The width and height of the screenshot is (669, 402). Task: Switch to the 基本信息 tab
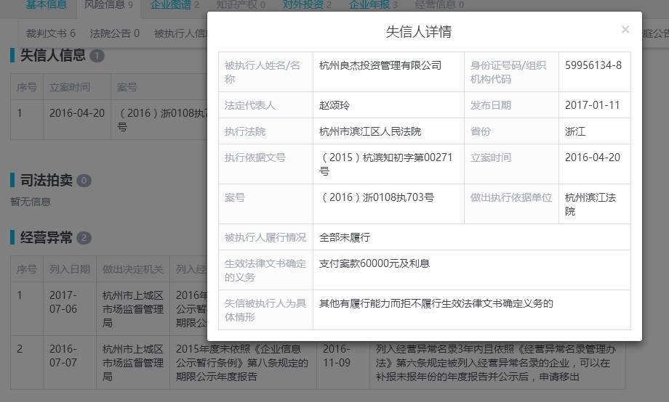46,5
